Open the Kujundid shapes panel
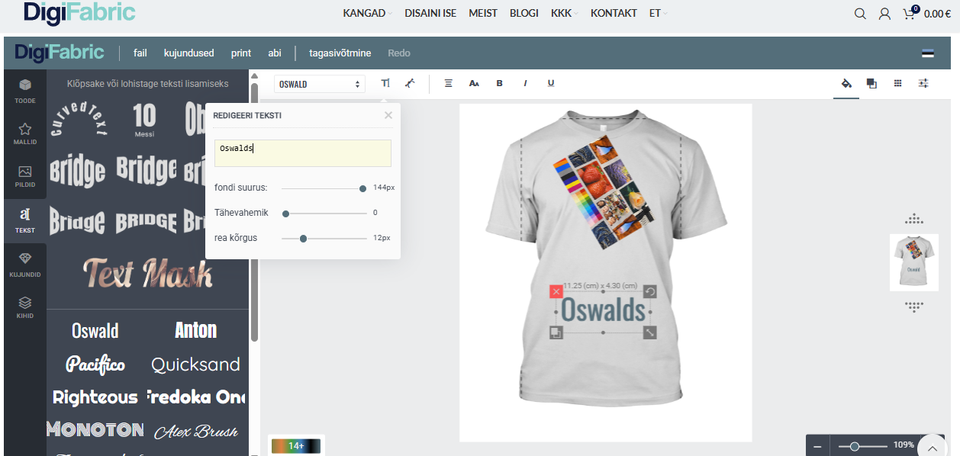 (25, 265)
